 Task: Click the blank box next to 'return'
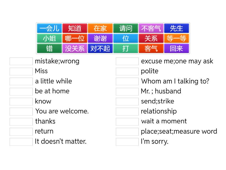(21, 131)
